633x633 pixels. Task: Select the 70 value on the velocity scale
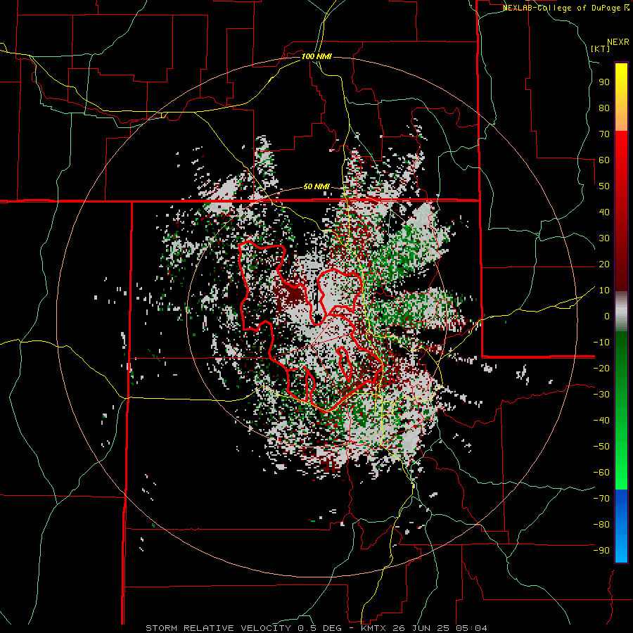pos(604,134)
